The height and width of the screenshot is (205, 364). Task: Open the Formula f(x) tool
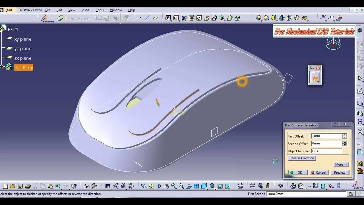(x=87, y=186)
